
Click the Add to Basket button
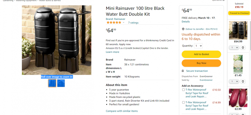pyautogui.click(x=201, y=54)
